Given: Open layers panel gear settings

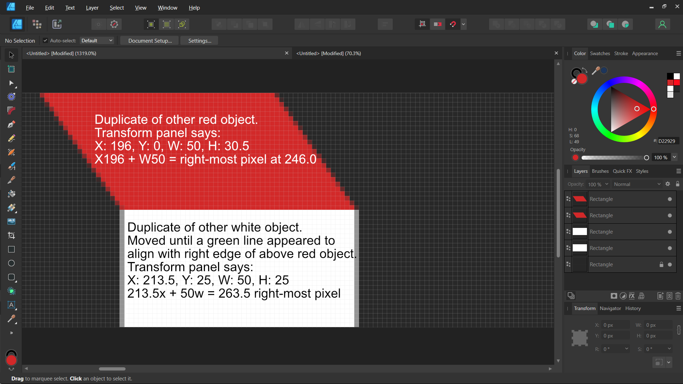Looking at the screenshot, I should (668, 184).
